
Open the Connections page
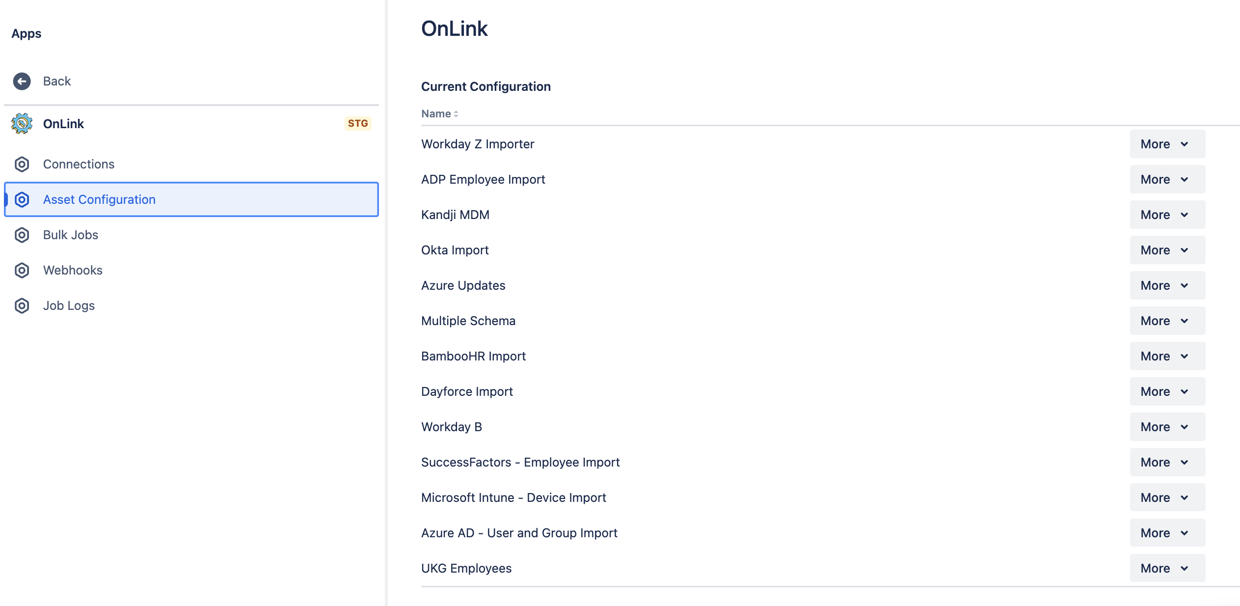[x=191, y=164]
